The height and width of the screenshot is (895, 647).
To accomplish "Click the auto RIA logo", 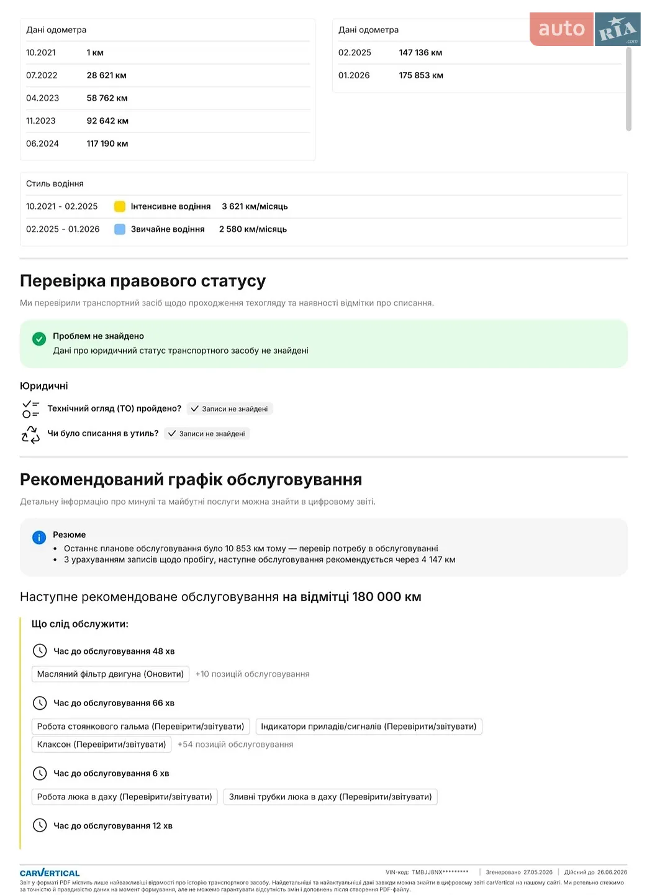I will coord(585,29).
